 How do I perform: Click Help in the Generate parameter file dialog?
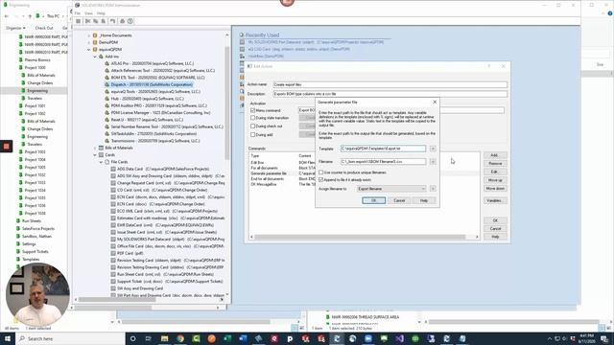coord(424,200)
